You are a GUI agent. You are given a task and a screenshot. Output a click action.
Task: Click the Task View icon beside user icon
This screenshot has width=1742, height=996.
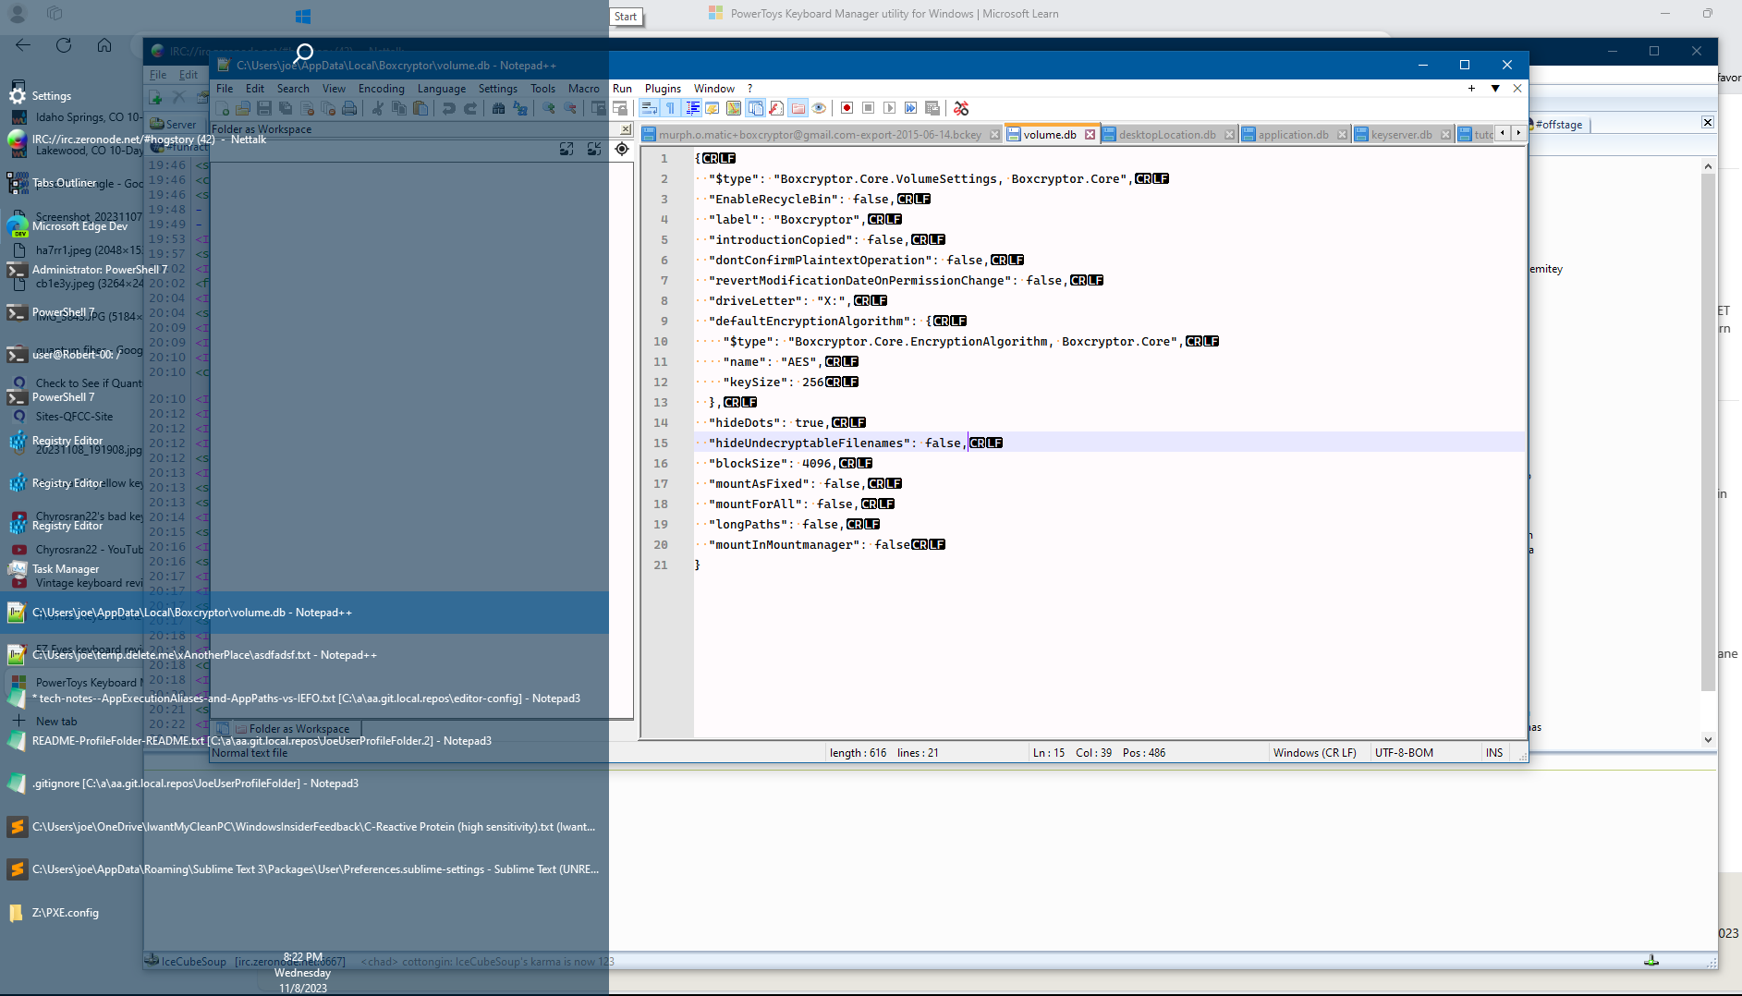(55, 14)
